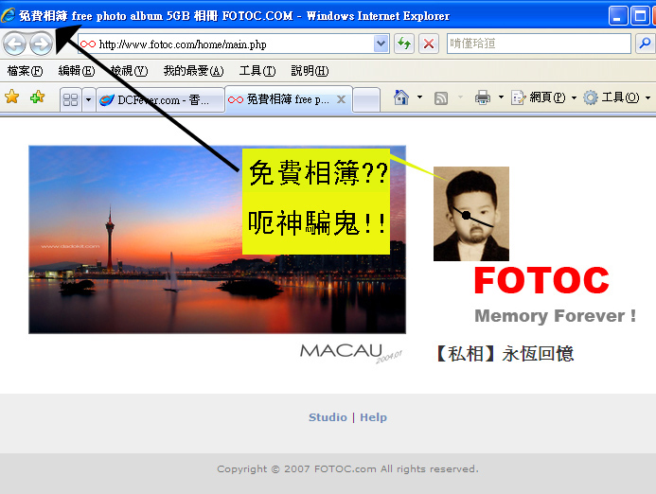Click the sepia child portrait image
The height and width of the screenshot is (494, 656).
[x=471, y=214]
